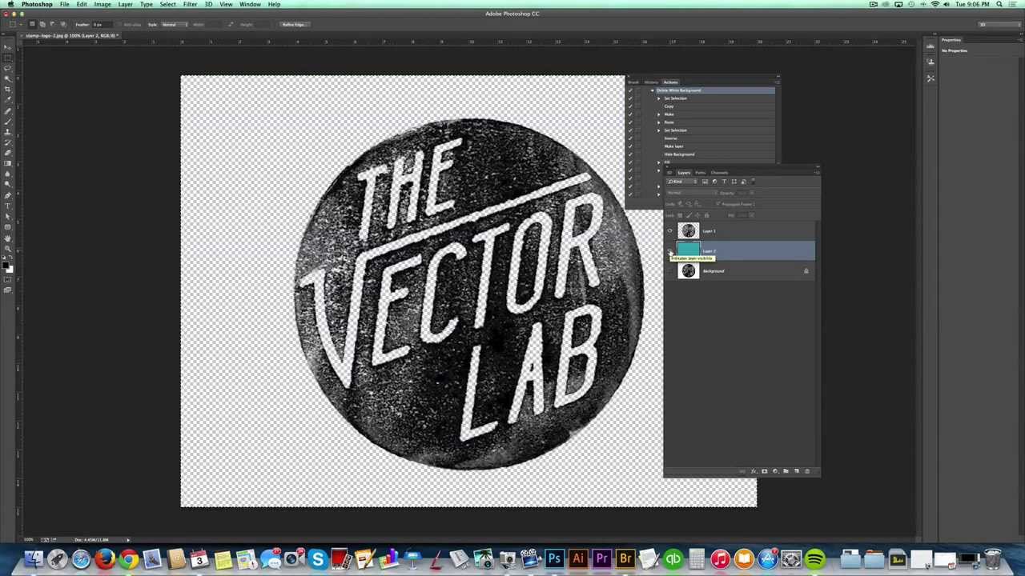
Task: Select the Path Selection tool
Action: (8, 216)
